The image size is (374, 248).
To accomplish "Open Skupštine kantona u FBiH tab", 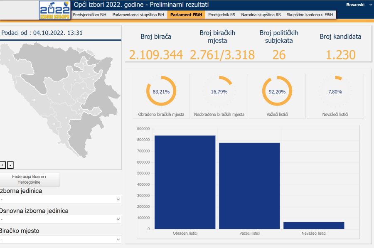I will 310,15.
